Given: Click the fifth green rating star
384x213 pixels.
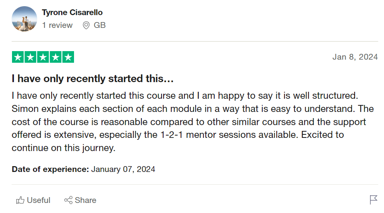Looking at the screenshot, I should point(68,57).
